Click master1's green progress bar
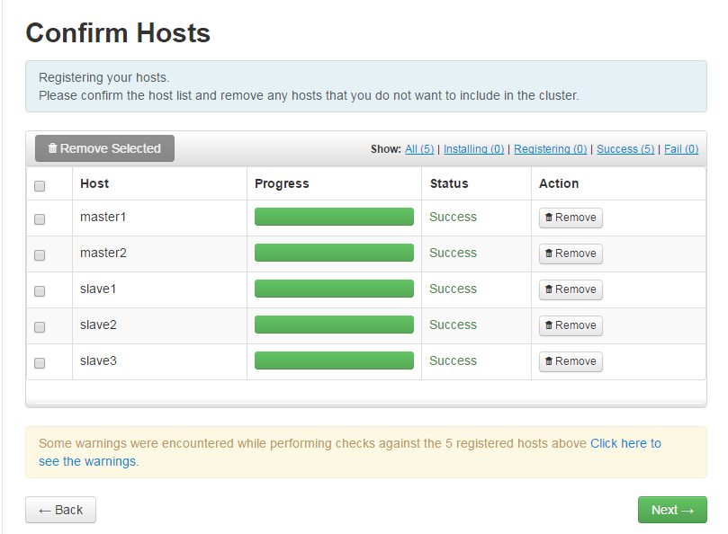Image resolution: width=728 pixels, height=534 pixels. pyautogui.click(x=334, y=217)
